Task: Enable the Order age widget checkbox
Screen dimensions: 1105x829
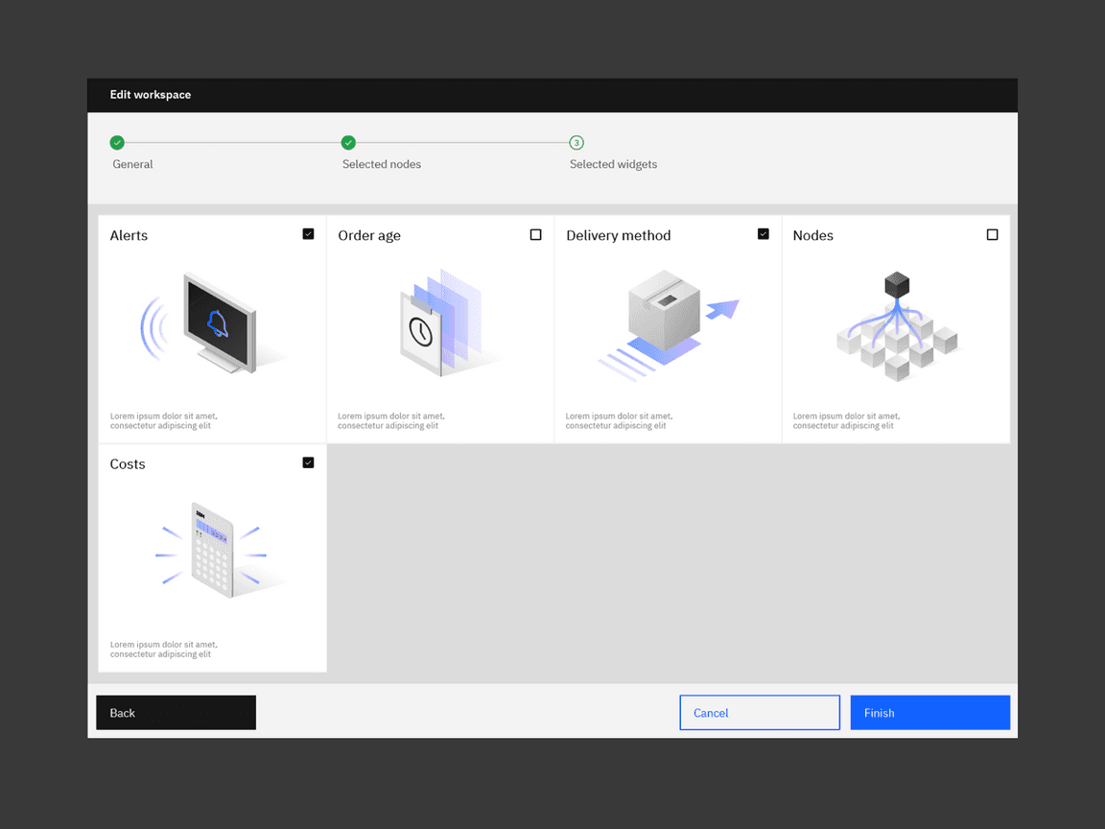Action: 535,234
